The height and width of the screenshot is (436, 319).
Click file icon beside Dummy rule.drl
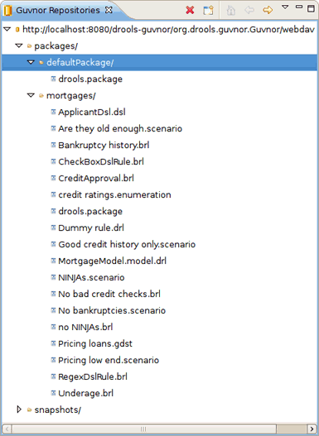pyautogui.click(x=53, y=228)
